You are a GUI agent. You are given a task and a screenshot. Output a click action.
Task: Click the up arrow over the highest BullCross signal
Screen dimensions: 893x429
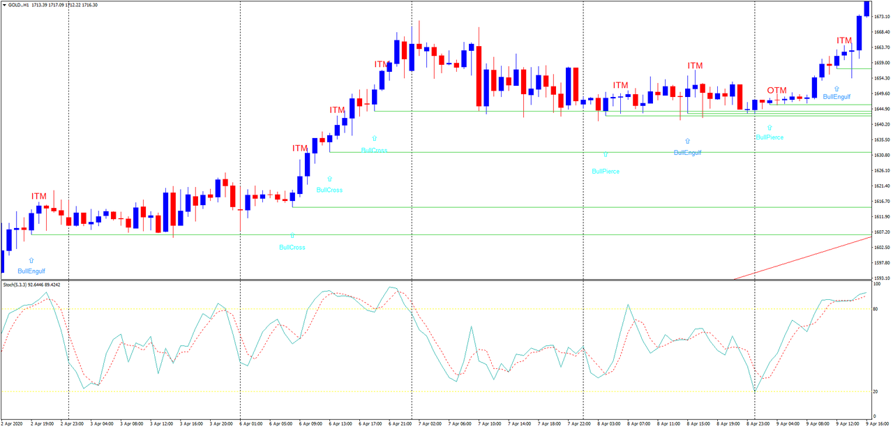tap(373, 139)
